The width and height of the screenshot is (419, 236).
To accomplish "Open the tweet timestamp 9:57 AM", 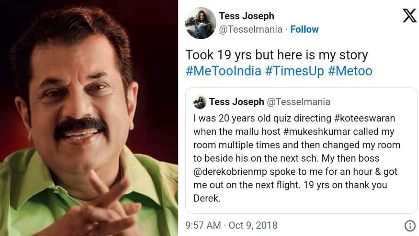I will (x=203, y=226).
